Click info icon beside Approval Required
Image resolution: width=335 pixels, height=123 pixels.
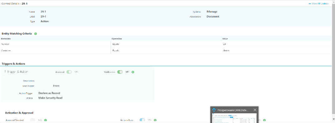click(x=45, y=120)
